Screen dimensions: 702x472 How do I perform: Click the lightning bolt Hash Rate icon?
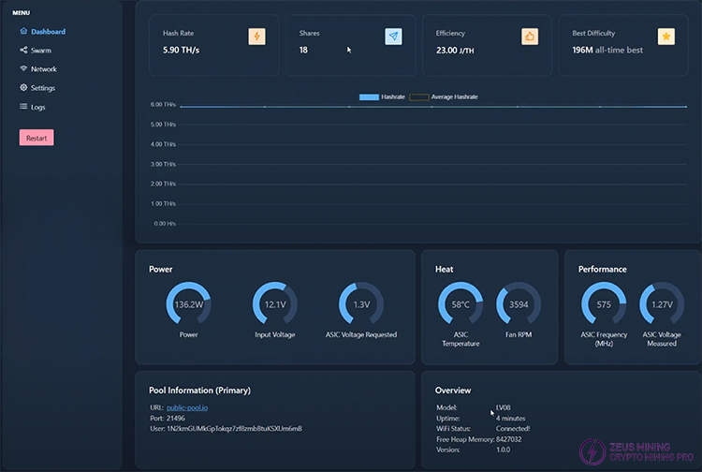point(256,37)
